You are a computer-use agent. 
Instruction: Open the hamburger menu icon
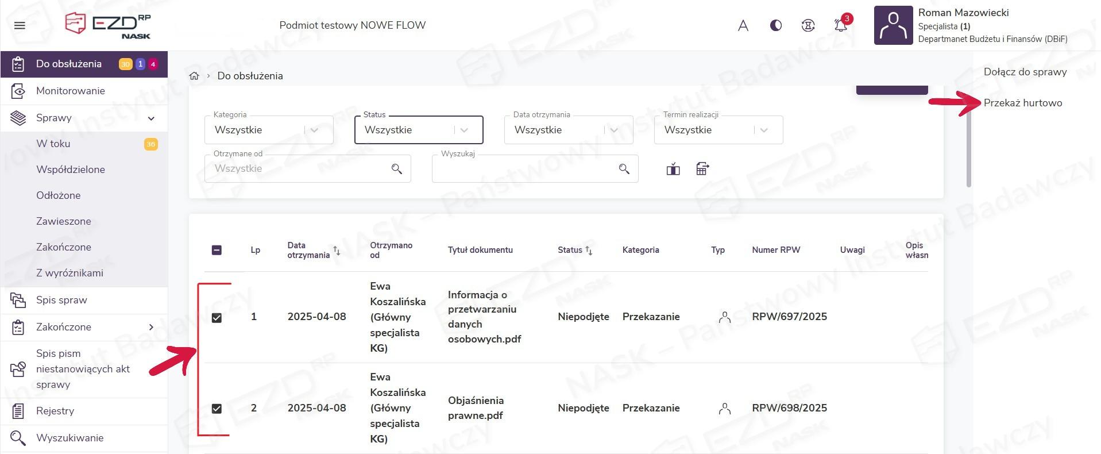point(20,25)
